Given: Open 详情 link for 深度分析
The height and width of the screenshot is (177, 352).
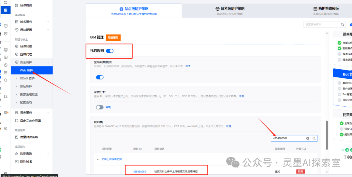Looking at the screenshot, I should (x=241, y=96).
